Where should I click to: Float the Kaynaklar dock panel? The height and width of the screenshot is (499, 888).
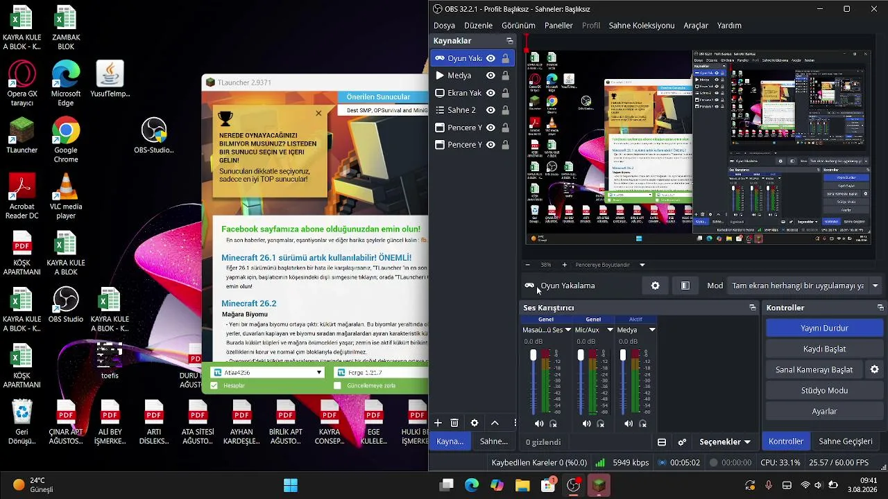click(x=510, y=41)
